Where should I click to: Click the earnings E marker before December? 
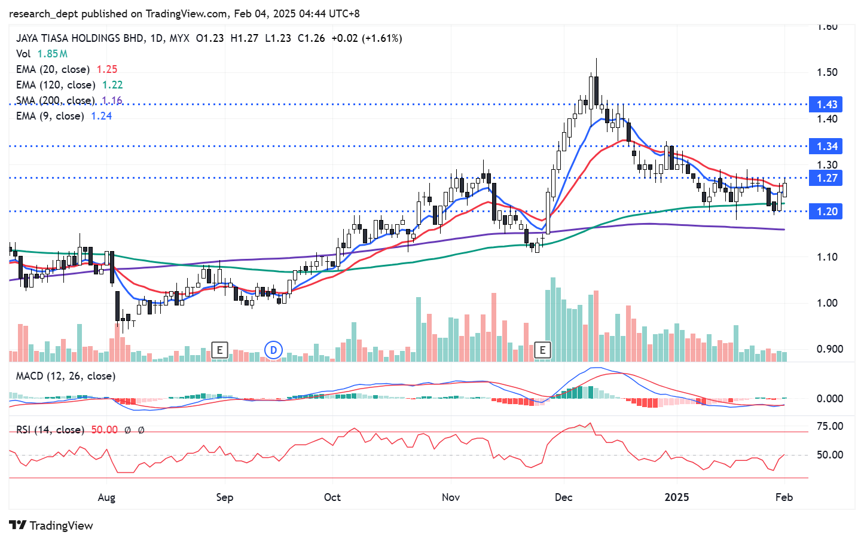(542, 350)
